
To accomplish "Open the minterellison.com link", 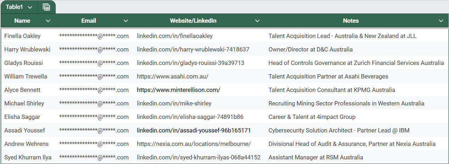I will 178,90.
